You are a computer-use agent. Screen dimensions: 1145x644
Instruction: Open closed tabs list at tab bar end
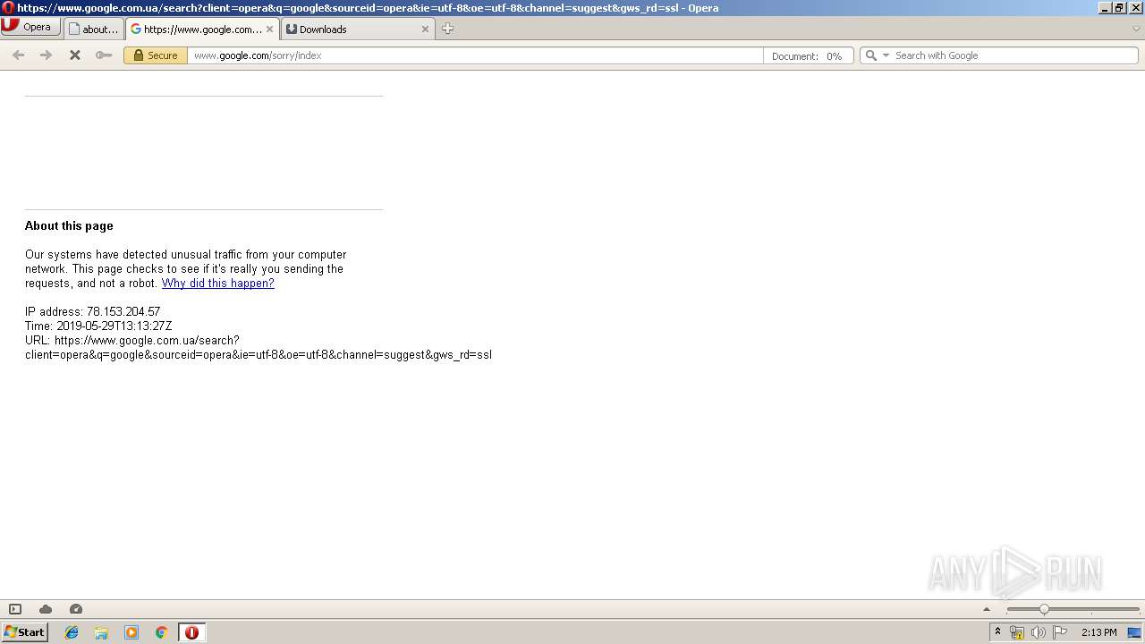click(x=1136, y=29)
